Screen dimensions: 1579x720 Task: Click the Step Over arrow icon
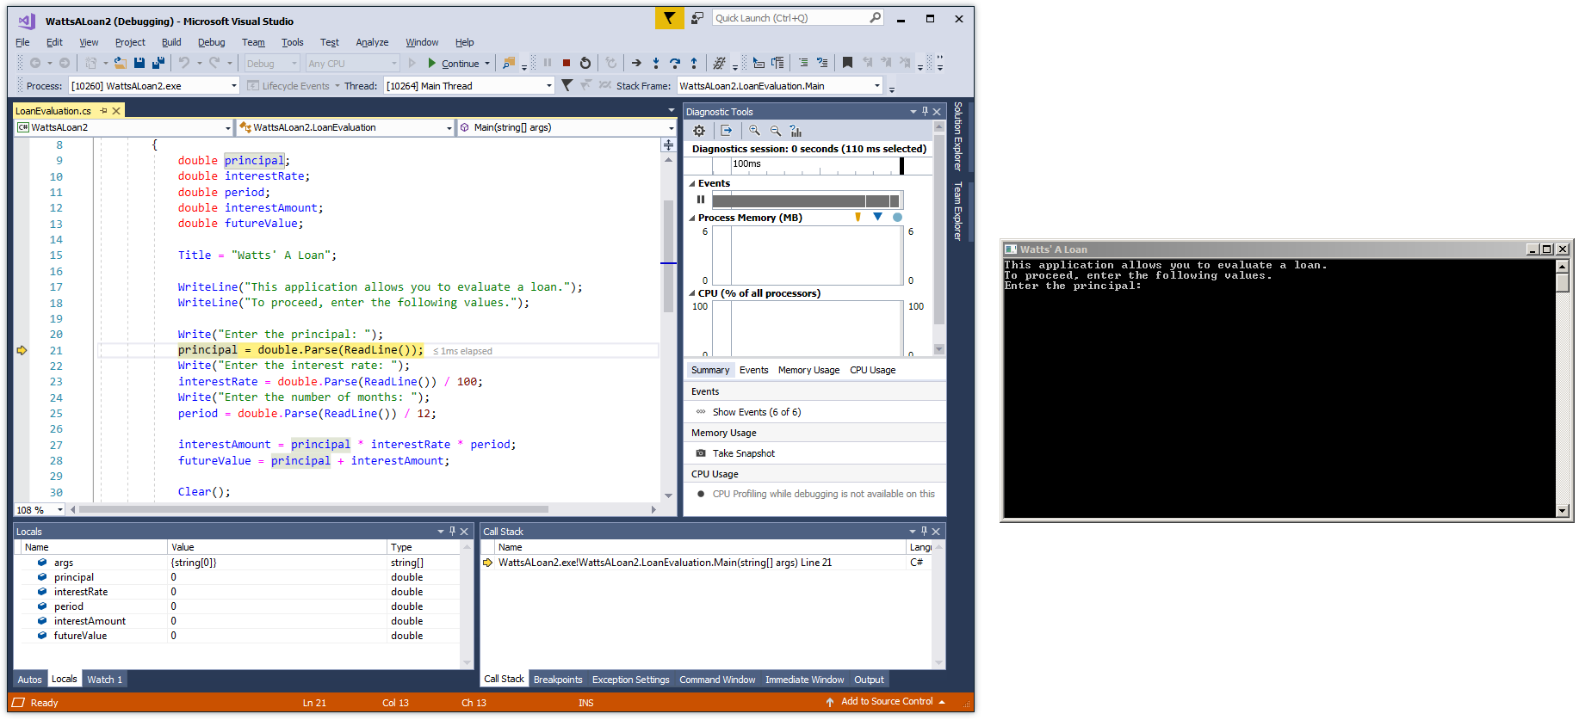[x=675, y=63]
